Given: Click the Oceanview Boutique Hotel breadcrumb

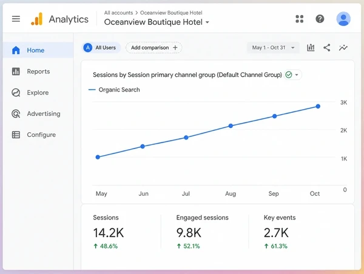Looking at the screenshot, I should pos(171,13).
